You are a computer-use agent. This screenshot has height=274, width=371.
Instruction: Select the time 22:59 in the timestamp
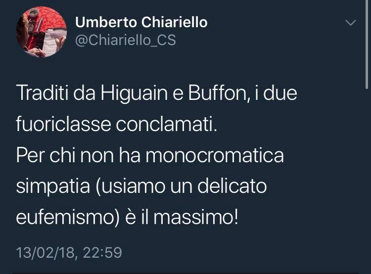tap(102, 252)
